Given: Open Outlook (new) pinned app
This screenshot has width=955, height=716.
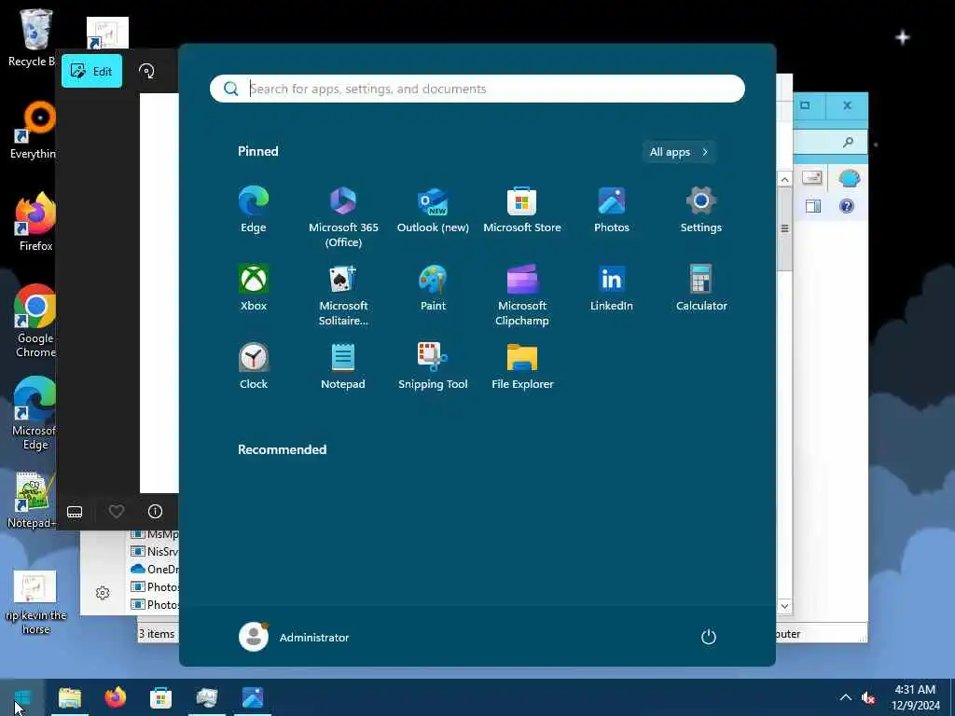Looking at the screenshot, I should [x=433, y=210].
